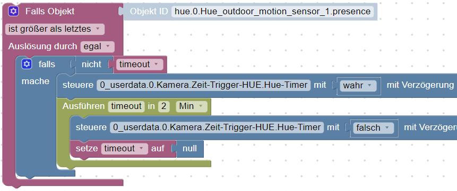Open gear settings of the falls block
This screenshot has width=457, height=191.
[x=27, y=64]
